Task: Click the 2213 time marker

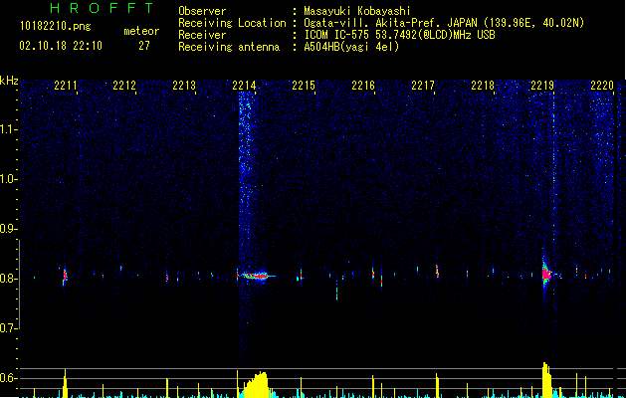Action: point(184,86)
